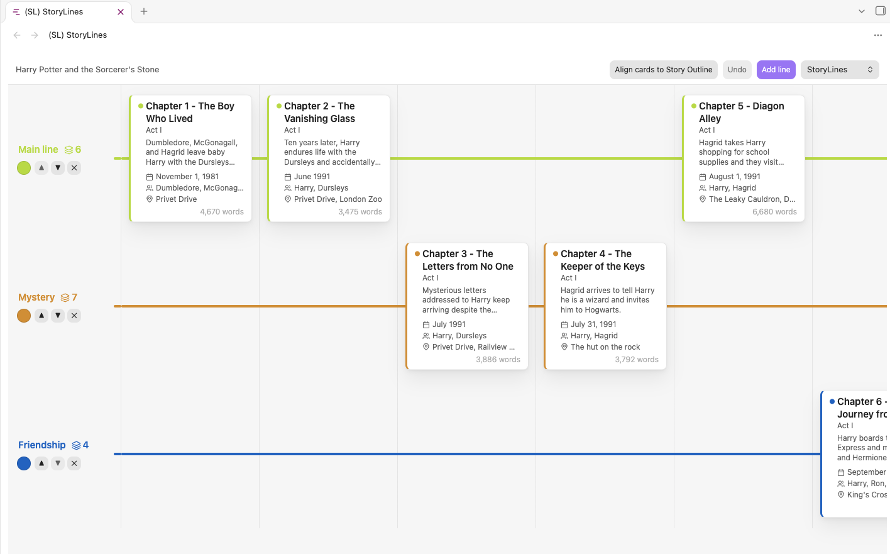Open the three-dot more options menu
This screenshot has height=554, width=890.
tap(878, 35)
